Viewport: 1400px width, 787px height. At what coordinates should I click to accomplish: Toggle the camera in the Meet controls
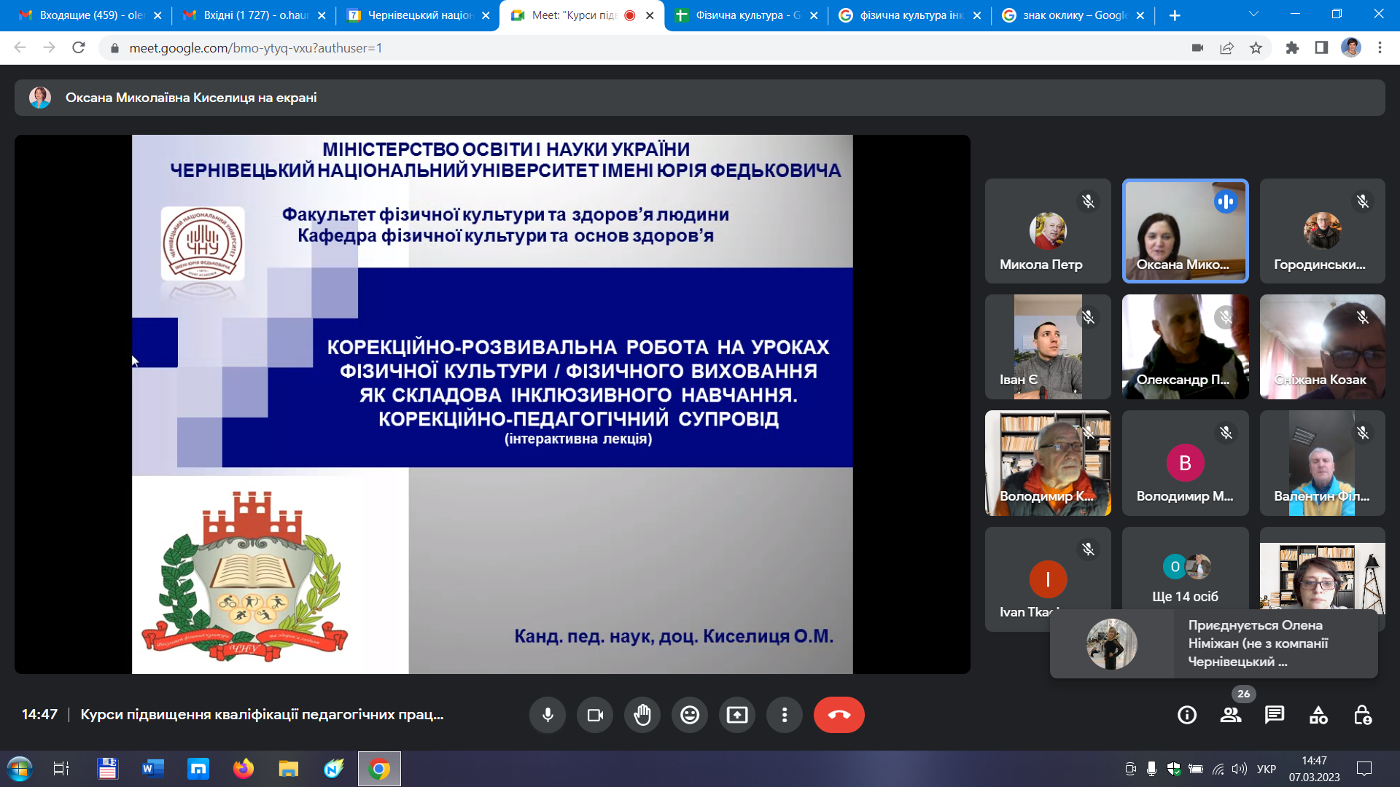pyautogui.click(x=595, y=715)
